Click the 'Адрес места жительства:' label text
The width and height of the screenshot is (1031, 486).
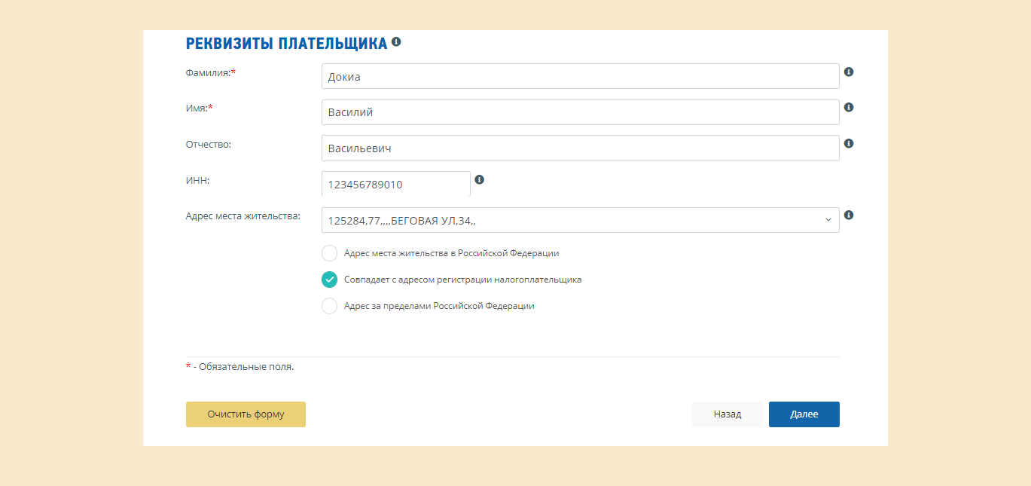point(242,216)
